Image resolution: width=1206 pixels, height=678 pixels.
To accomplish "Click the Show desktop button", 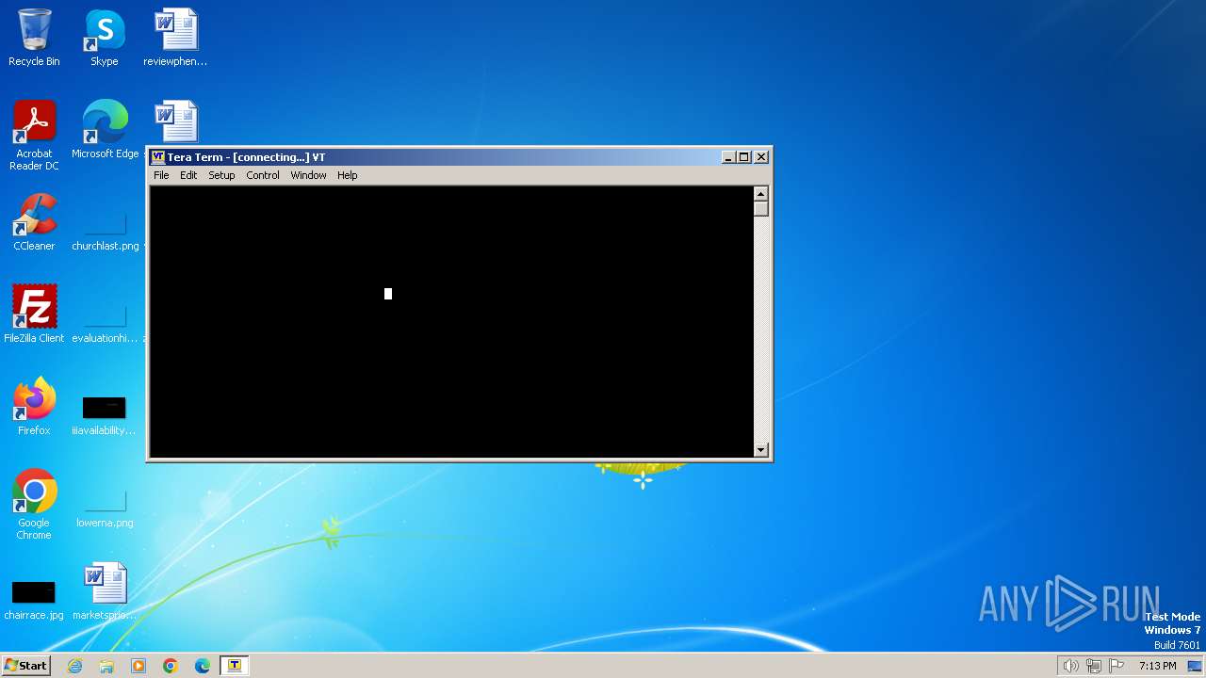I will (1195, 666).
